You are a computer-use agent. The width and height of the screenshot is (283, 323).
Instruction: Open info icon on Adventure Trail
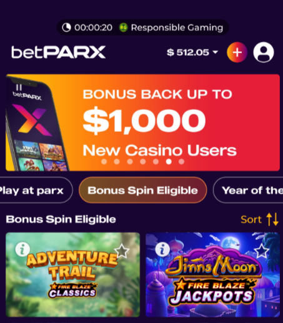tap(22, 249)
